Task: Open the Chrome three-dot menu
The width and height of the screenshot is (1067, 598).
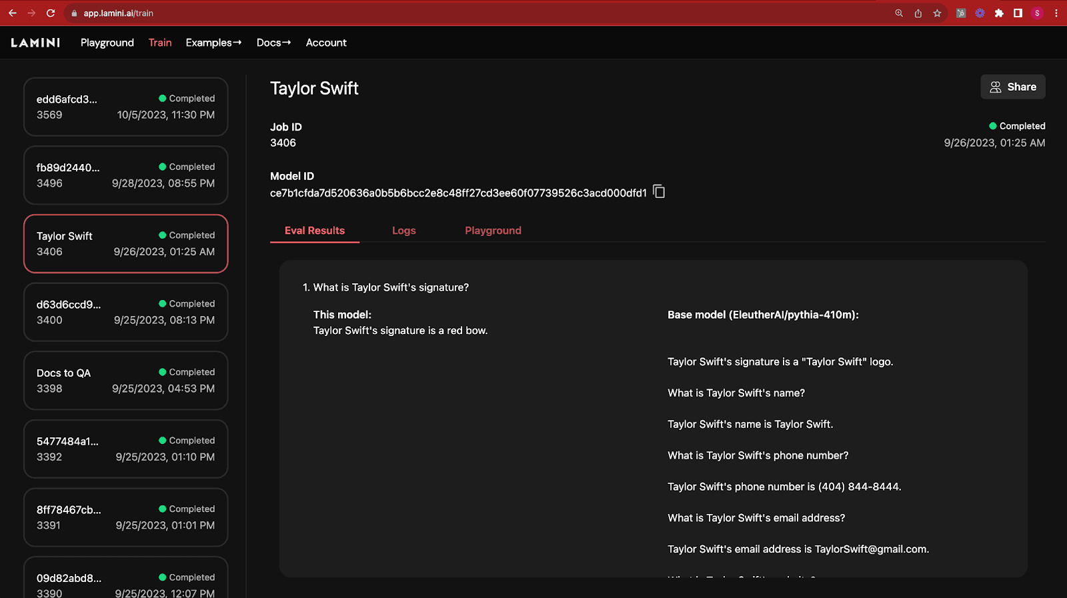Action: (x=1056, y=13)
